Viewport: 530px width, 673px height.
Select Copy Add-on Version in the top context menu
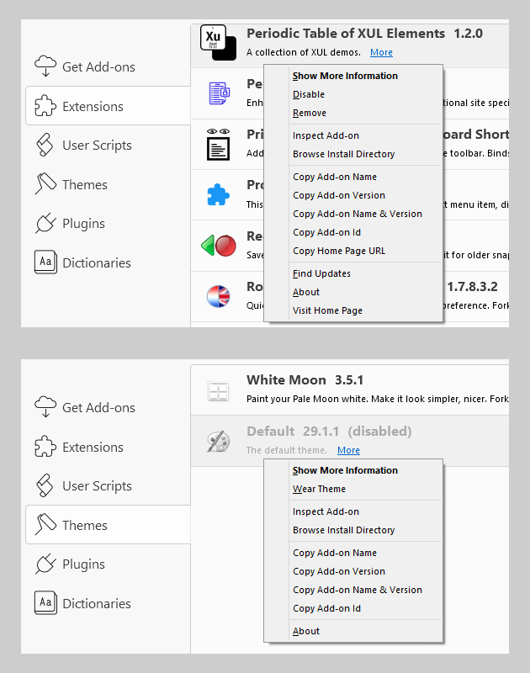353,195
